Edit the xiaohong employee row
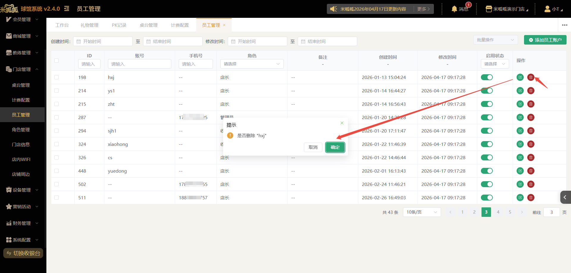The width and height of the screenshot is (571, 273). (x=520, y=144)
